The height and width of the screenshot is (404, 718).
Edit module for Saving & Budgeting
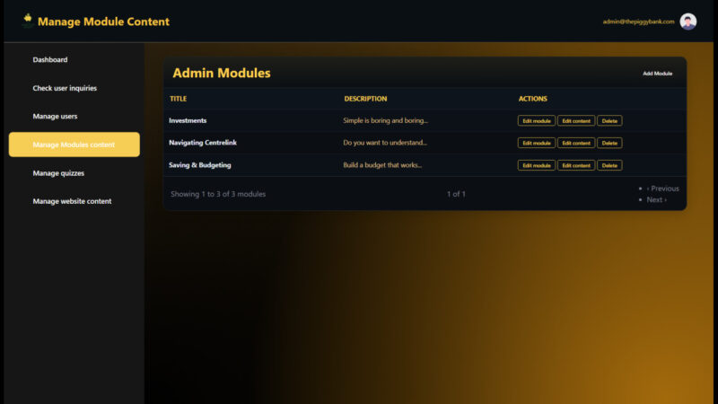536,165
